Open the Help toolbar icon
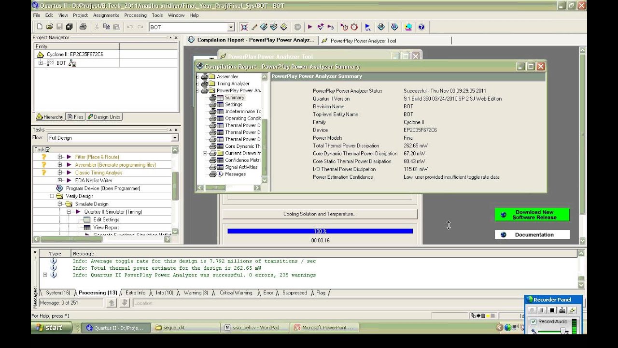618x348 pixels. point(421,27)
